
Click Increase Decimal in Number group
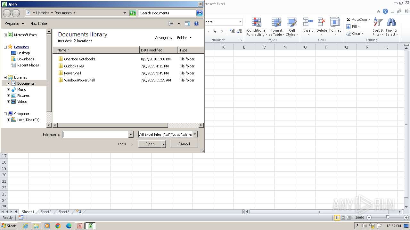click(232, 31)
